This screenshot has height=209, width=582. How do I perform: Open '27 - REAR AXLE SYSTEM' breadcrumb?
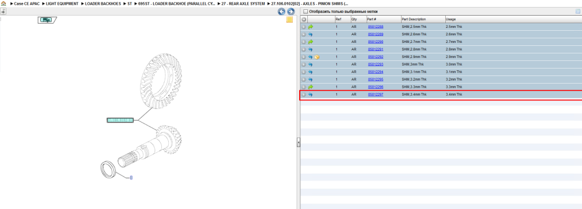pos(243,3)
